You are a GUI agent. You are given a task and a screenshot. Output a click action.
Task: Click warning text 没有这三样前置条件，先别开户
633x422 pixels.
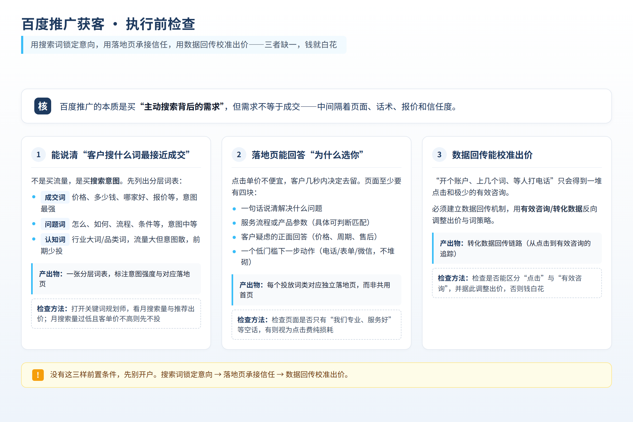tap(199, 375)
